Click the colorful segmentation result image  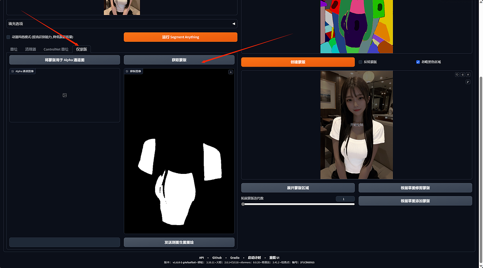tap(357, 26)
